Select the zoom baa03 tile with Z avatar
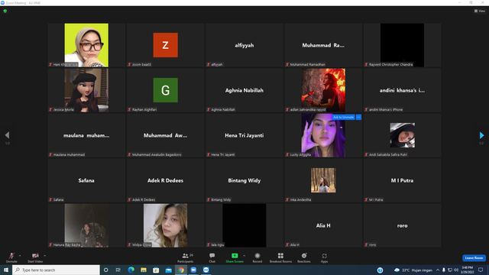 [x=165, y=45]
